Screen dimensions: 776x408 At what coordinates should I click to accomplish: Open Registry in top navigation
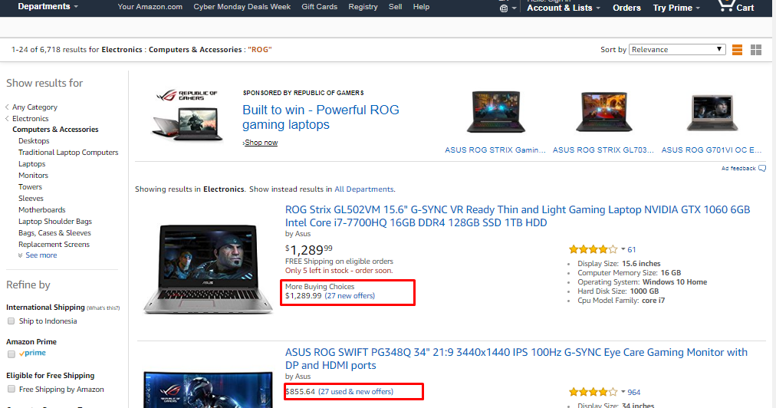click(x=363, y=7)
